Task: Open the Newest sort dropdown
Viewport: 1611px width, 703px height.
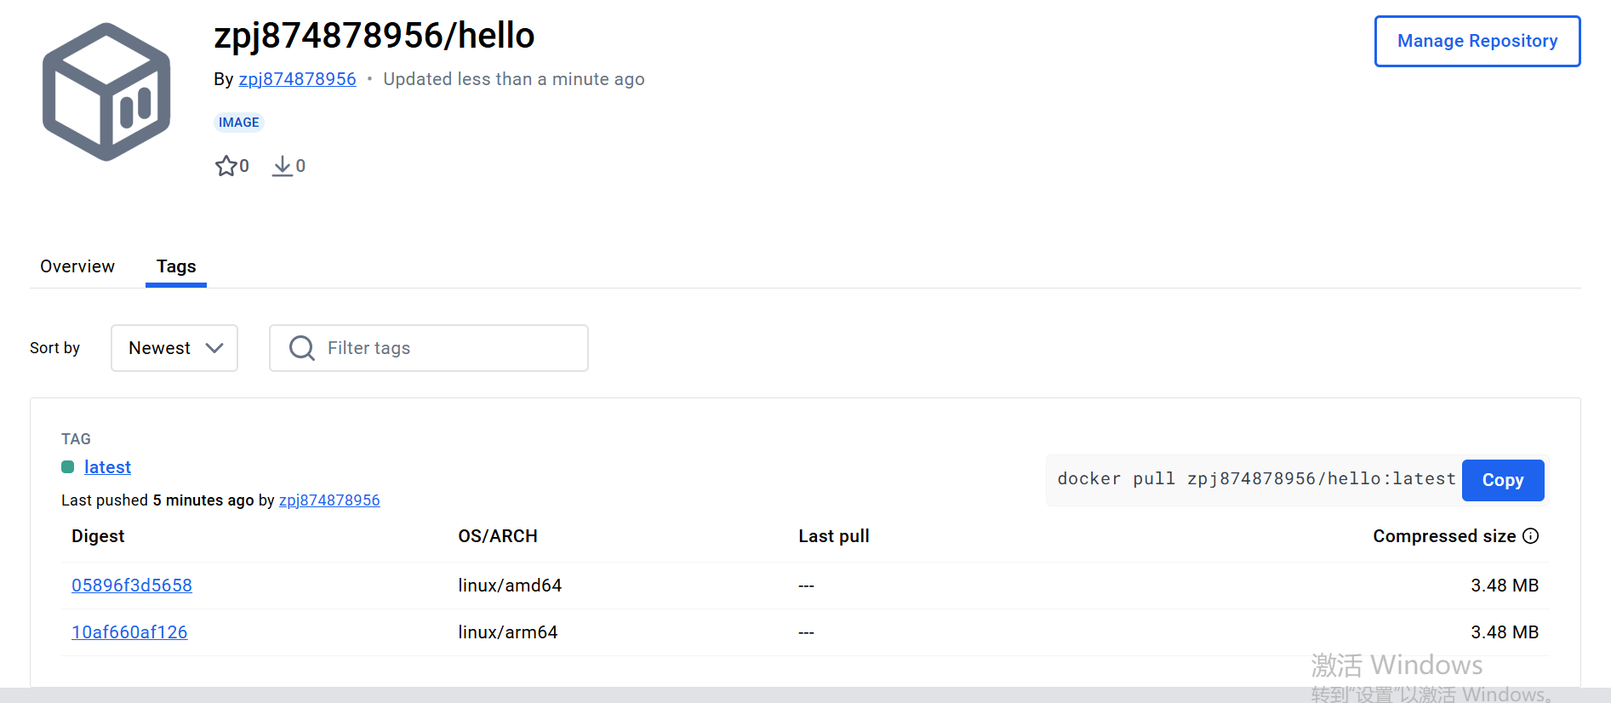Action: click(160, 348)
